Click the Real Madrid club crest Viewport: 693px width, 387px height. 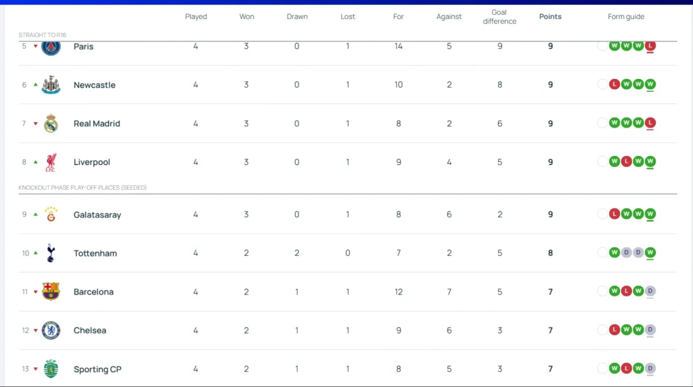point(51,124)
